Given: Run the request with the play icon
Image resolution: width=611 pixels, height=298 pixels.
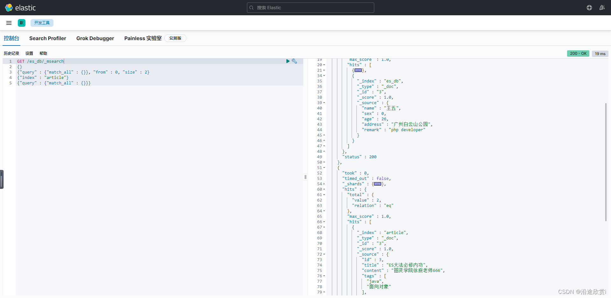Looking at the screenshot, I should [x=288, y=61].
